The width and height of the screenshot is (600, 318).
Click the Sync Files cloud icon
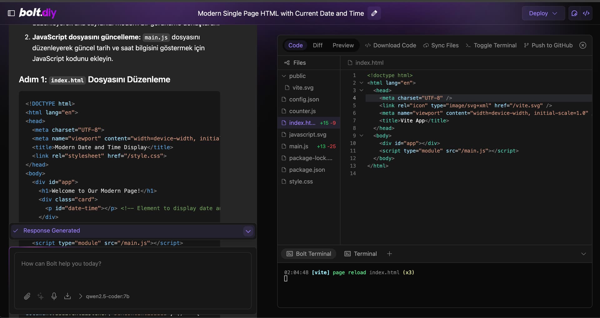[426, 45]
